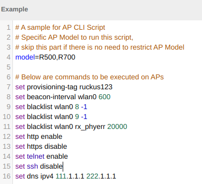Click the Example header label
Image resolution: width=202 pixels, height=184 pixels.
pos(14,9)
